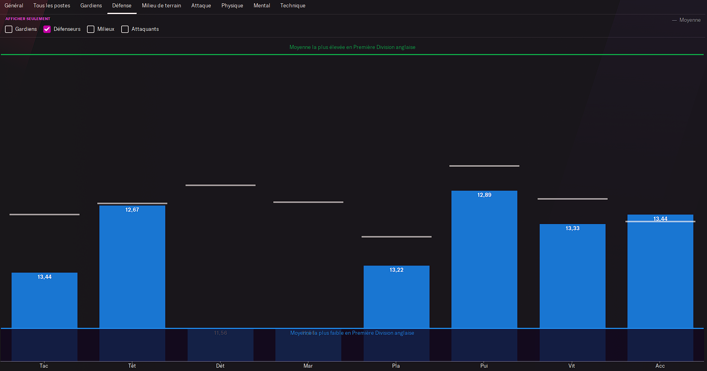The width and height of the screenshot is (707, 371).
Task: Click the Mar axis label
Action: click(308, 366)
